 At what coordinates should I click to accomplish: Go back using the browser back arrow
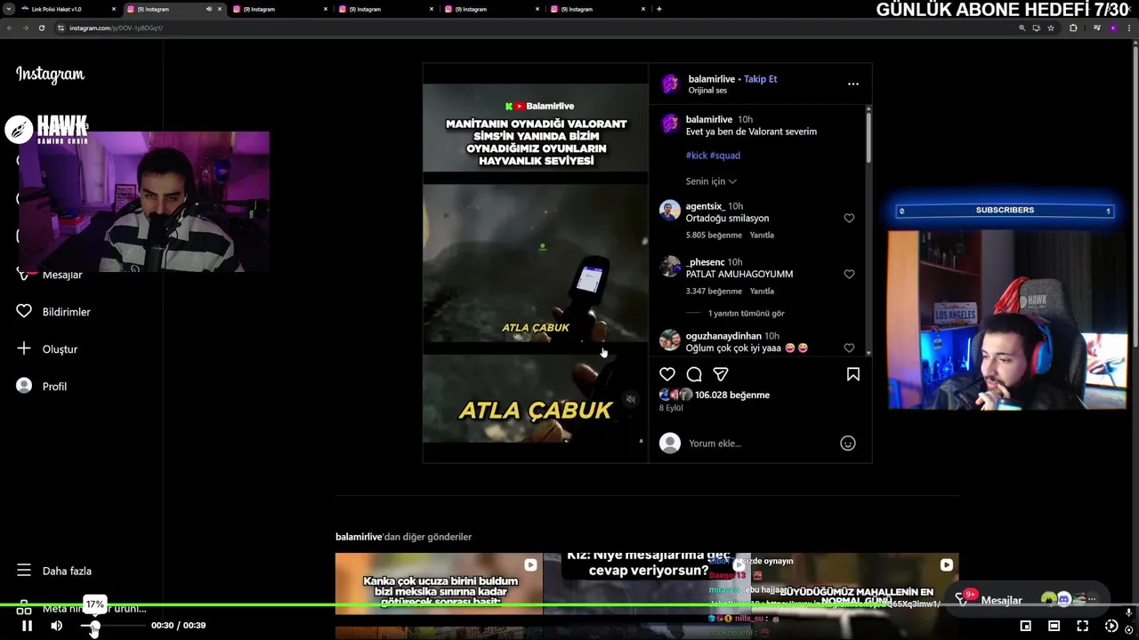10,28
